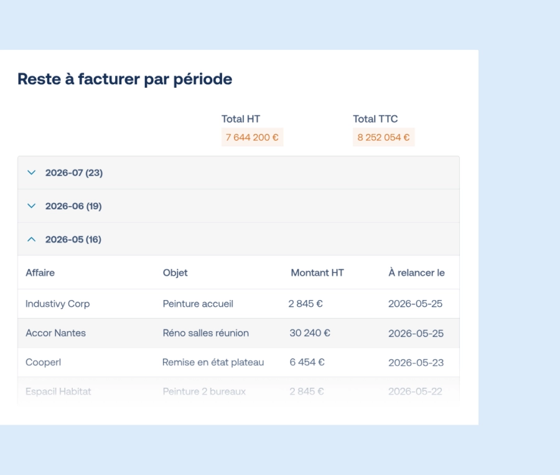Collapse the 2026-05 (16) period group
This screenshot has width=560, height=475.
pos(73,239)
